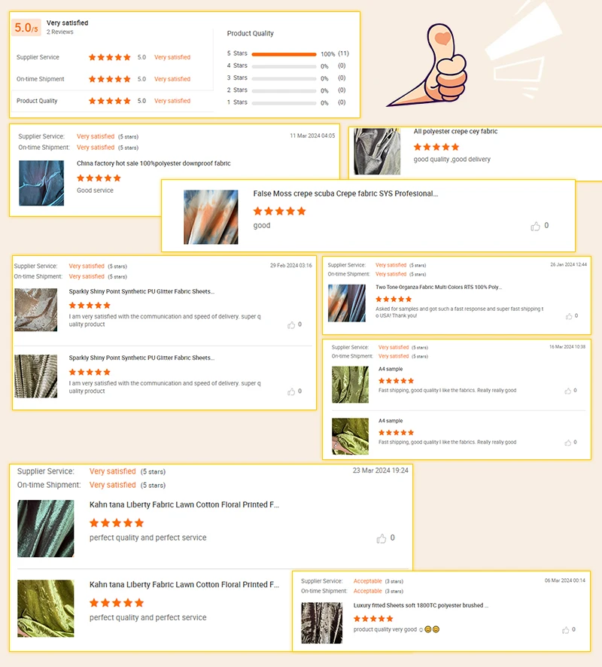Click the 4 Stars rating row

point(286,66)
